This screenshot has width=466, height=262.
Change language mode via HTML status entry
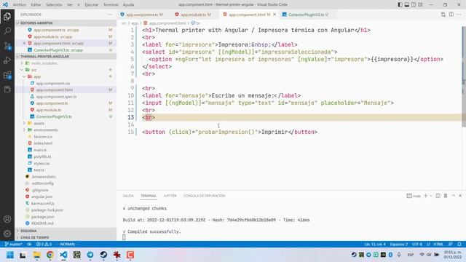coord(438,245)
